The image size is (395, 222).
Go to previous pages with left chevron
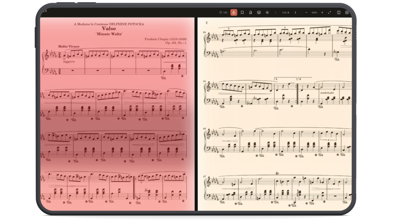(x=276, y=12)
